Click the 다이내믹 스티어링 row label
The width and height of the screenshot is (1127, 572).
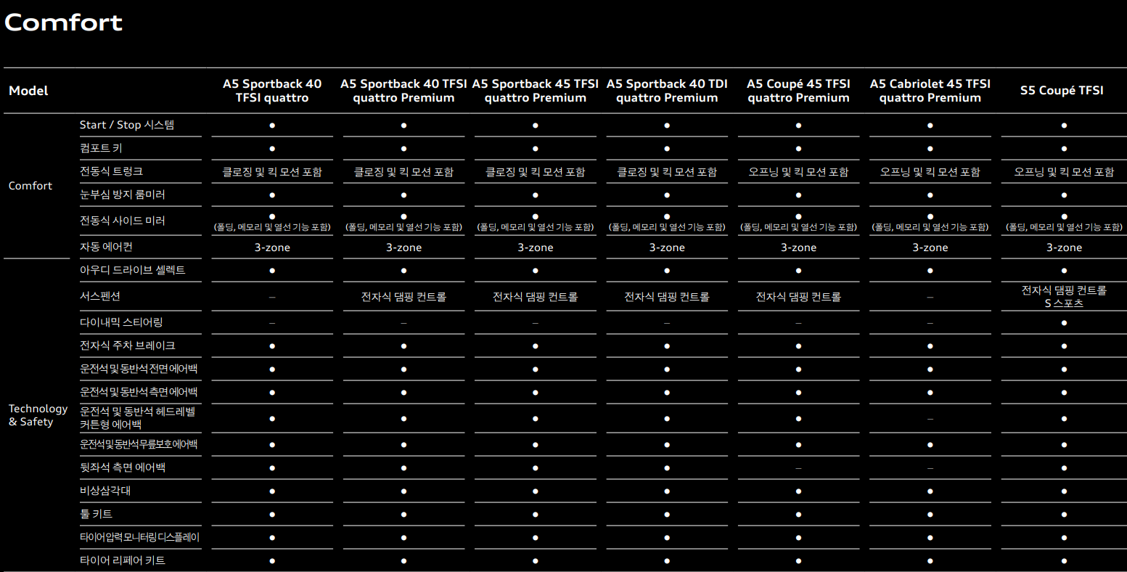[x=121, y=322]
